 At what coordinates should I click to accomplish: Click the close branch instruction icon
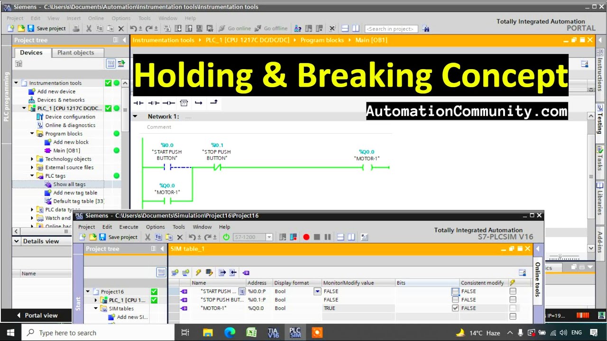(x=214, y=102)
